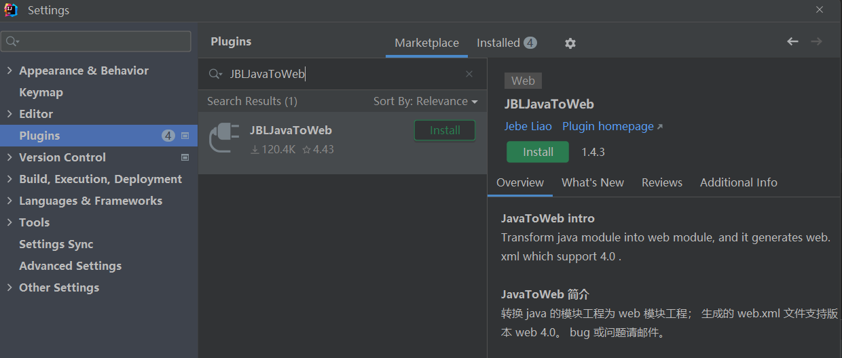842x358 pixels.
Task: Click the IntelliJ logo in the title bar
Action: point(12,10)
